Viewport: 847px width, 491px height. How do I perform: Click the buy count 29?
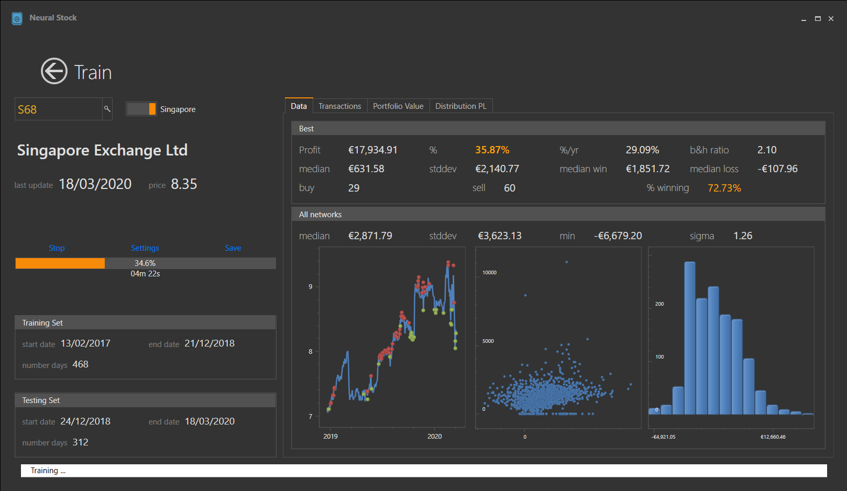[354, 188]
